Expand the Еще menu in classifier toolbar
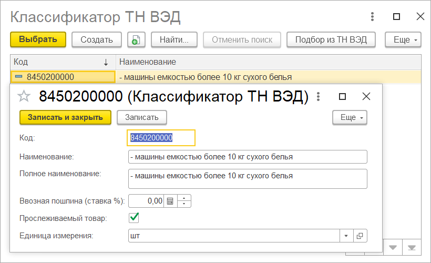Screen dimensions: 431x263 coord(403,40)
